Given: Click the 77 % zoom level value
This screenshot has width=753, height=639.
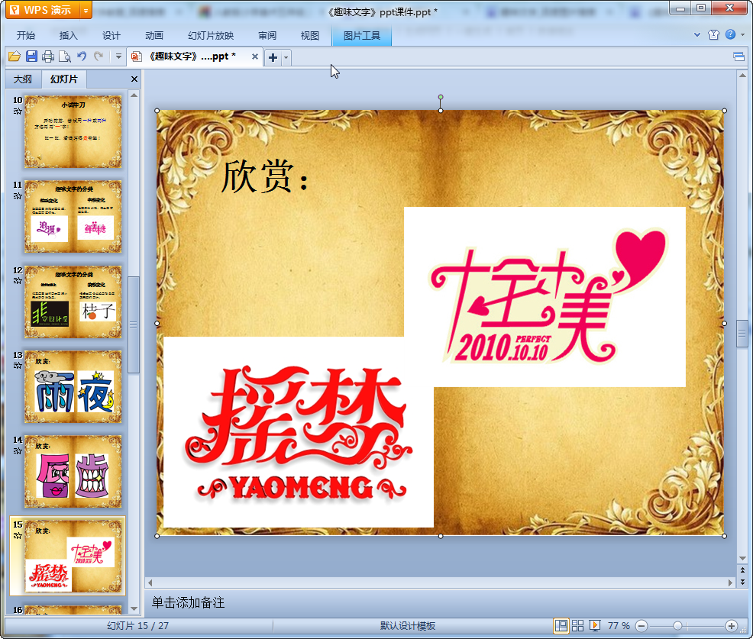Looking at the screenshot, I should [619, 625].
